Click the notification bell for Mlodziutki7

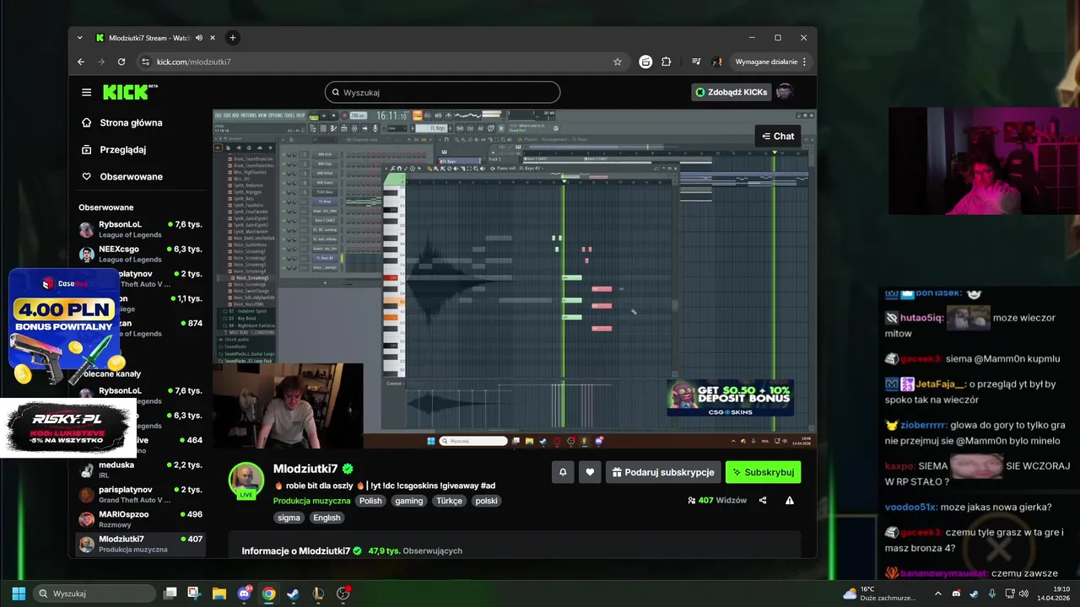pyautogui.click(x=563, y=472)
